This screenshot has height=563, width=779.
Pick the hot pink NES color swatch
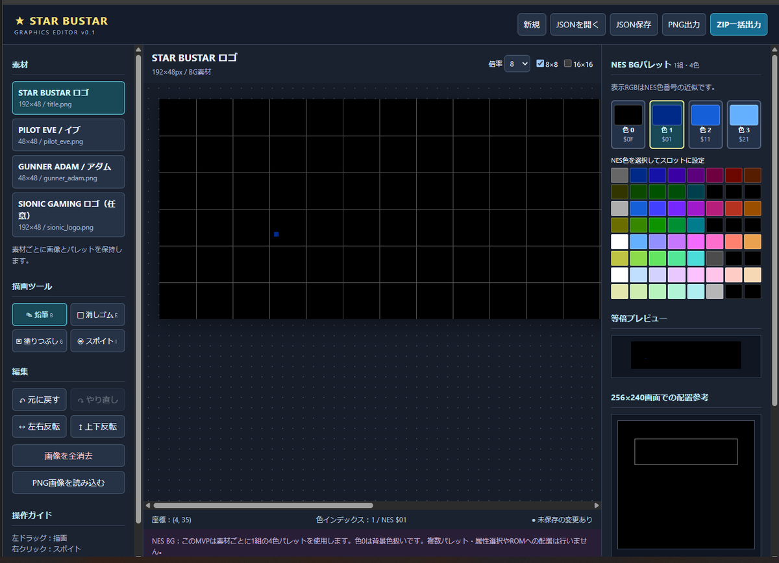(x=714, y=241)
